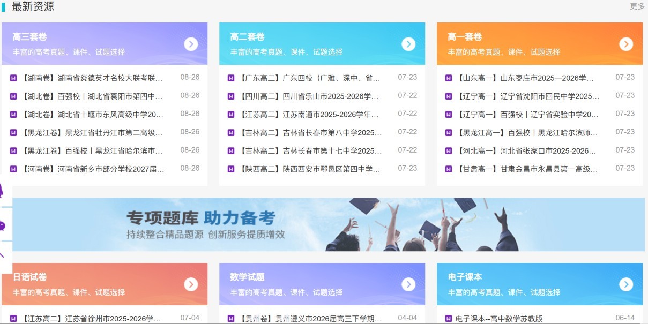This screenshot has width=648, height=324.
Task: Click the Word icon beside 江苏省徐州市2025-2026学
Action: [x=13, y=319]
